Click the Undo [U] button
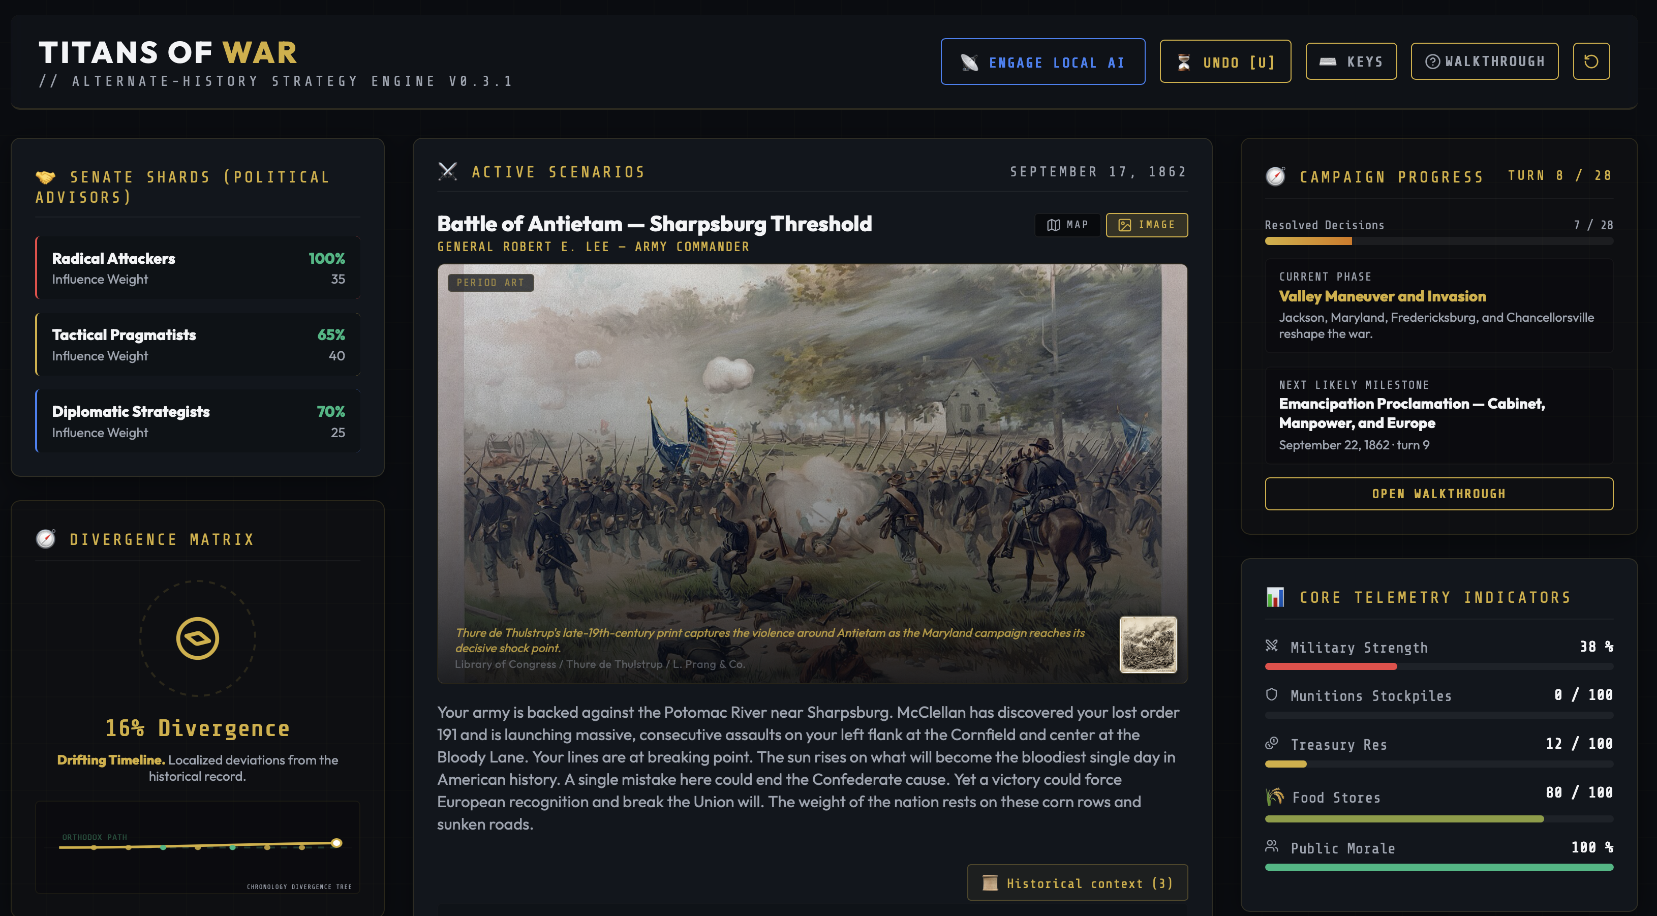 coord(1225,62)
